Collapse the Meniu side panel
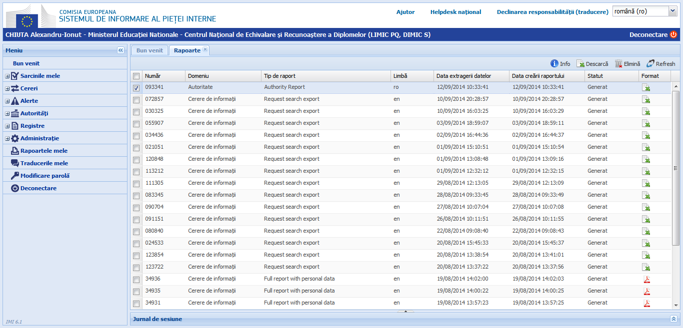 [x=120, y=50]
